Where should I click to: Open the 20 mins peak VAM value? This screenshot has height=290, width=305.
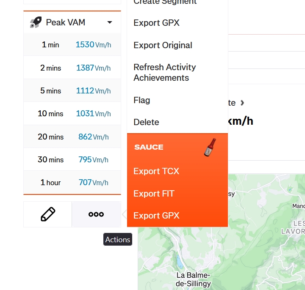[93, 137]
